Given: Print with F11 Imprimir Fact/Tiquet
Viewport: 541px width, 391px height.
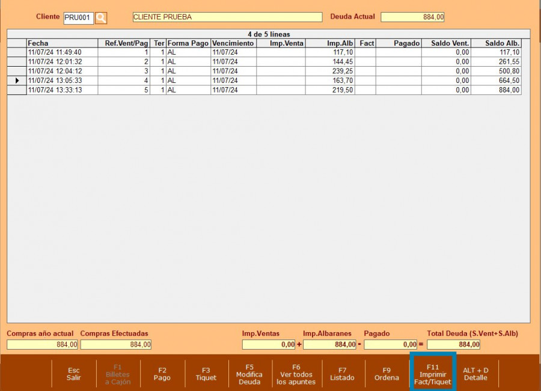Looking at the screenshot, I should (433, 374).
